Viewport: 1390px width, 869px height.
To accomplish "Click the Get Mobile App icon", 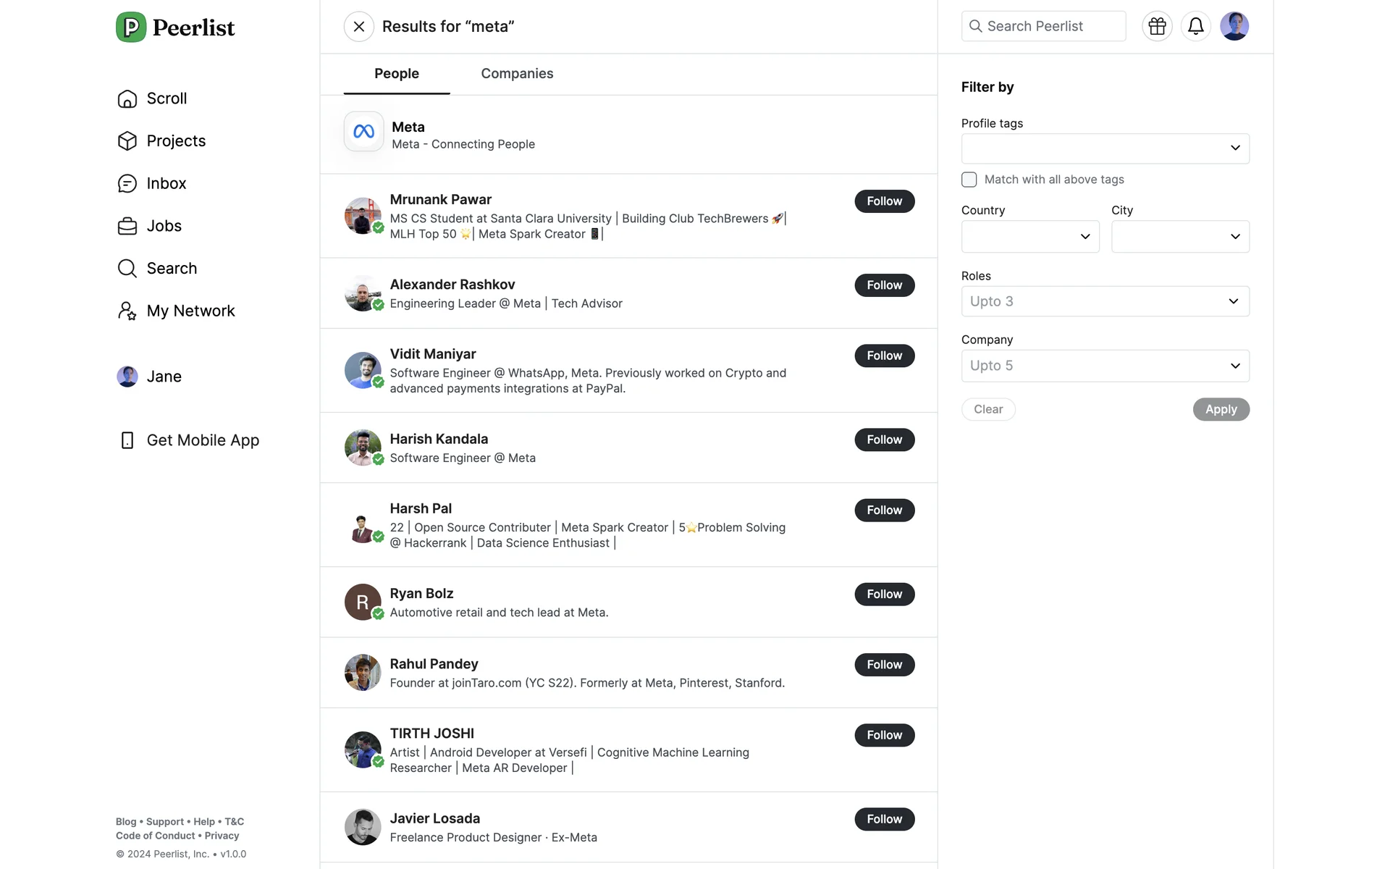I will [127, 440].
